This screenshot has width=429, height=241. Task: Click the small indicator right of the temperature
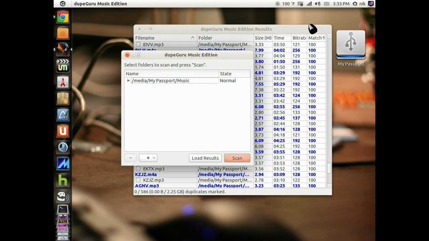(301, 4)
